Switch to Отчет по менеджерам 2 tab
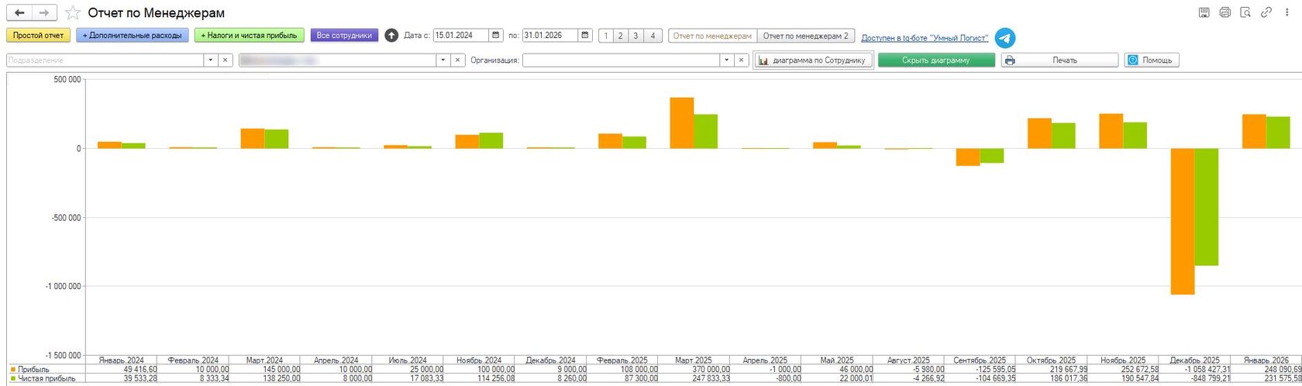 click(x=806, y=36)
